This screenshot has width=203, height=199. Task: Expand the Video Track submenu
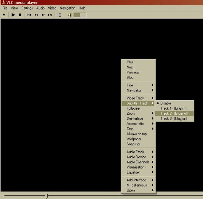coord(138,98)
